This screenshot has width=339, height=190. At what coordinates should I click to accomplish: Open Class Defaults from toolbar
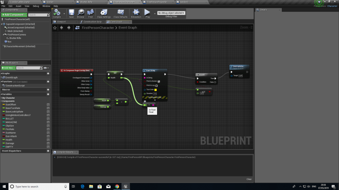[121, 13]
